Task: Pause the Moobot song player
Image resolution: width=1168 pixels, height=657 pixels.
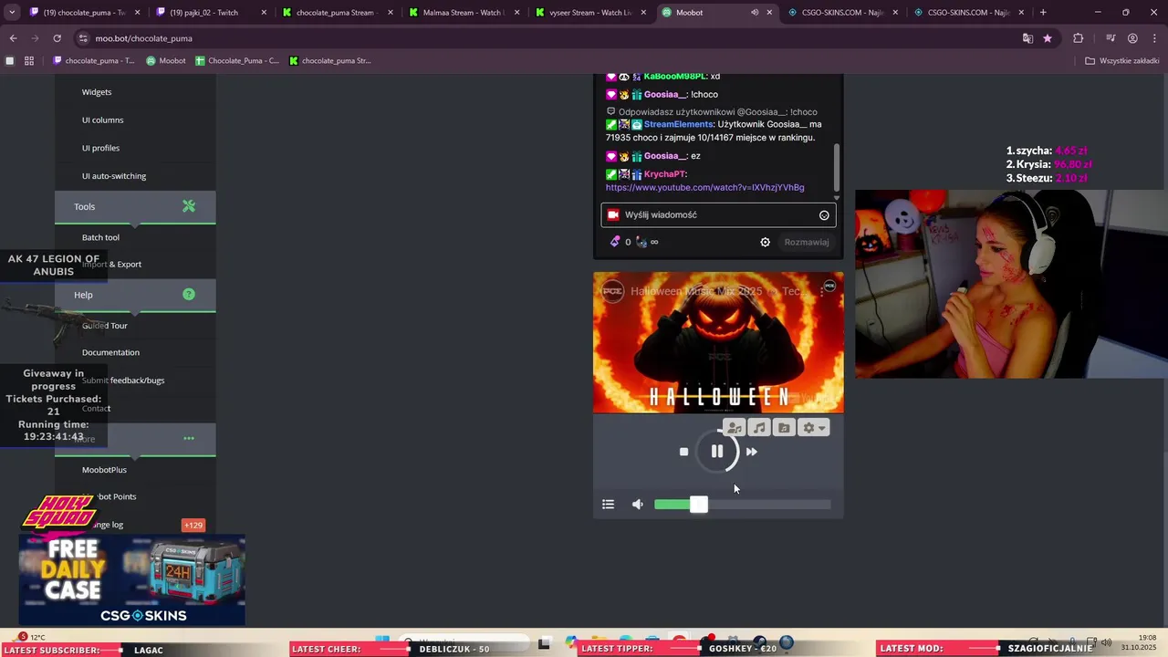Action: [x=717, y=452]
